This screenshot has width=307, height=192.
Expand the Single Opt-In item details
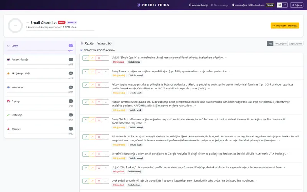click(x=226, y=58)
